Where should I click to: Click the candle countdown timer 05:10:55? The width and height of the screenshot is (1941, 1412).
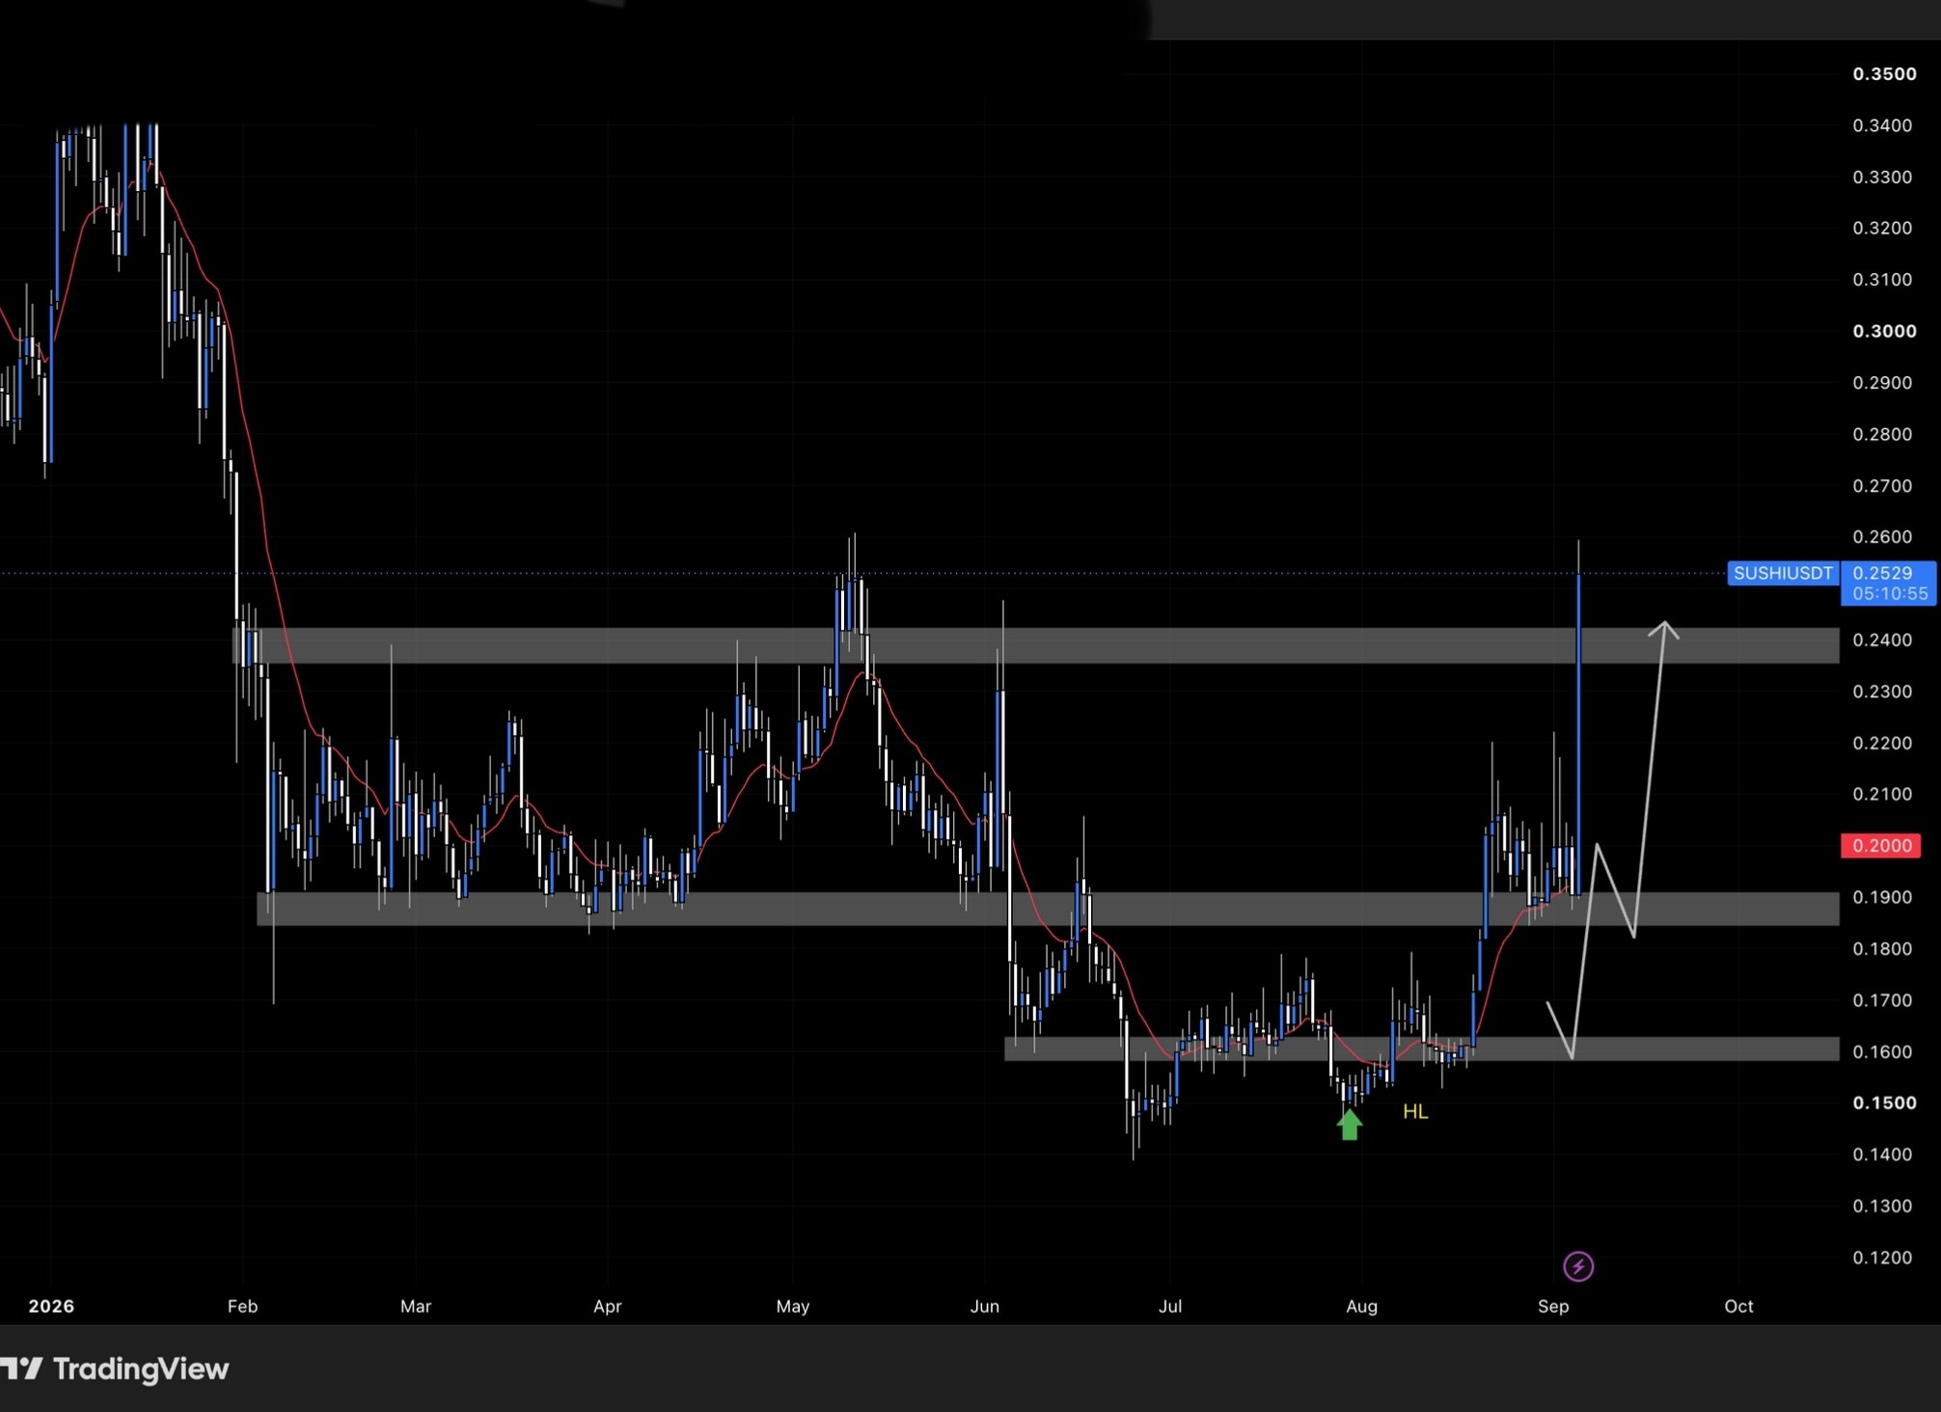tap(1889, 594)
